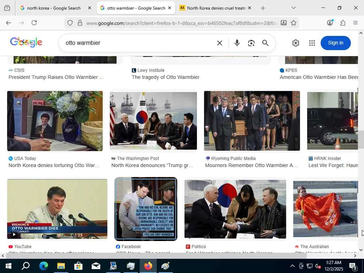Go back to the previous page
Screen dimensions: 364x273
point(9,23)
